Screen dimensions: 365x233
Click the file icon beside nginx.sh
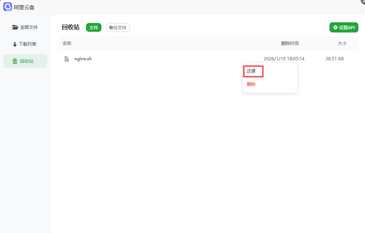pyautogui.click(x=66, y=58)
